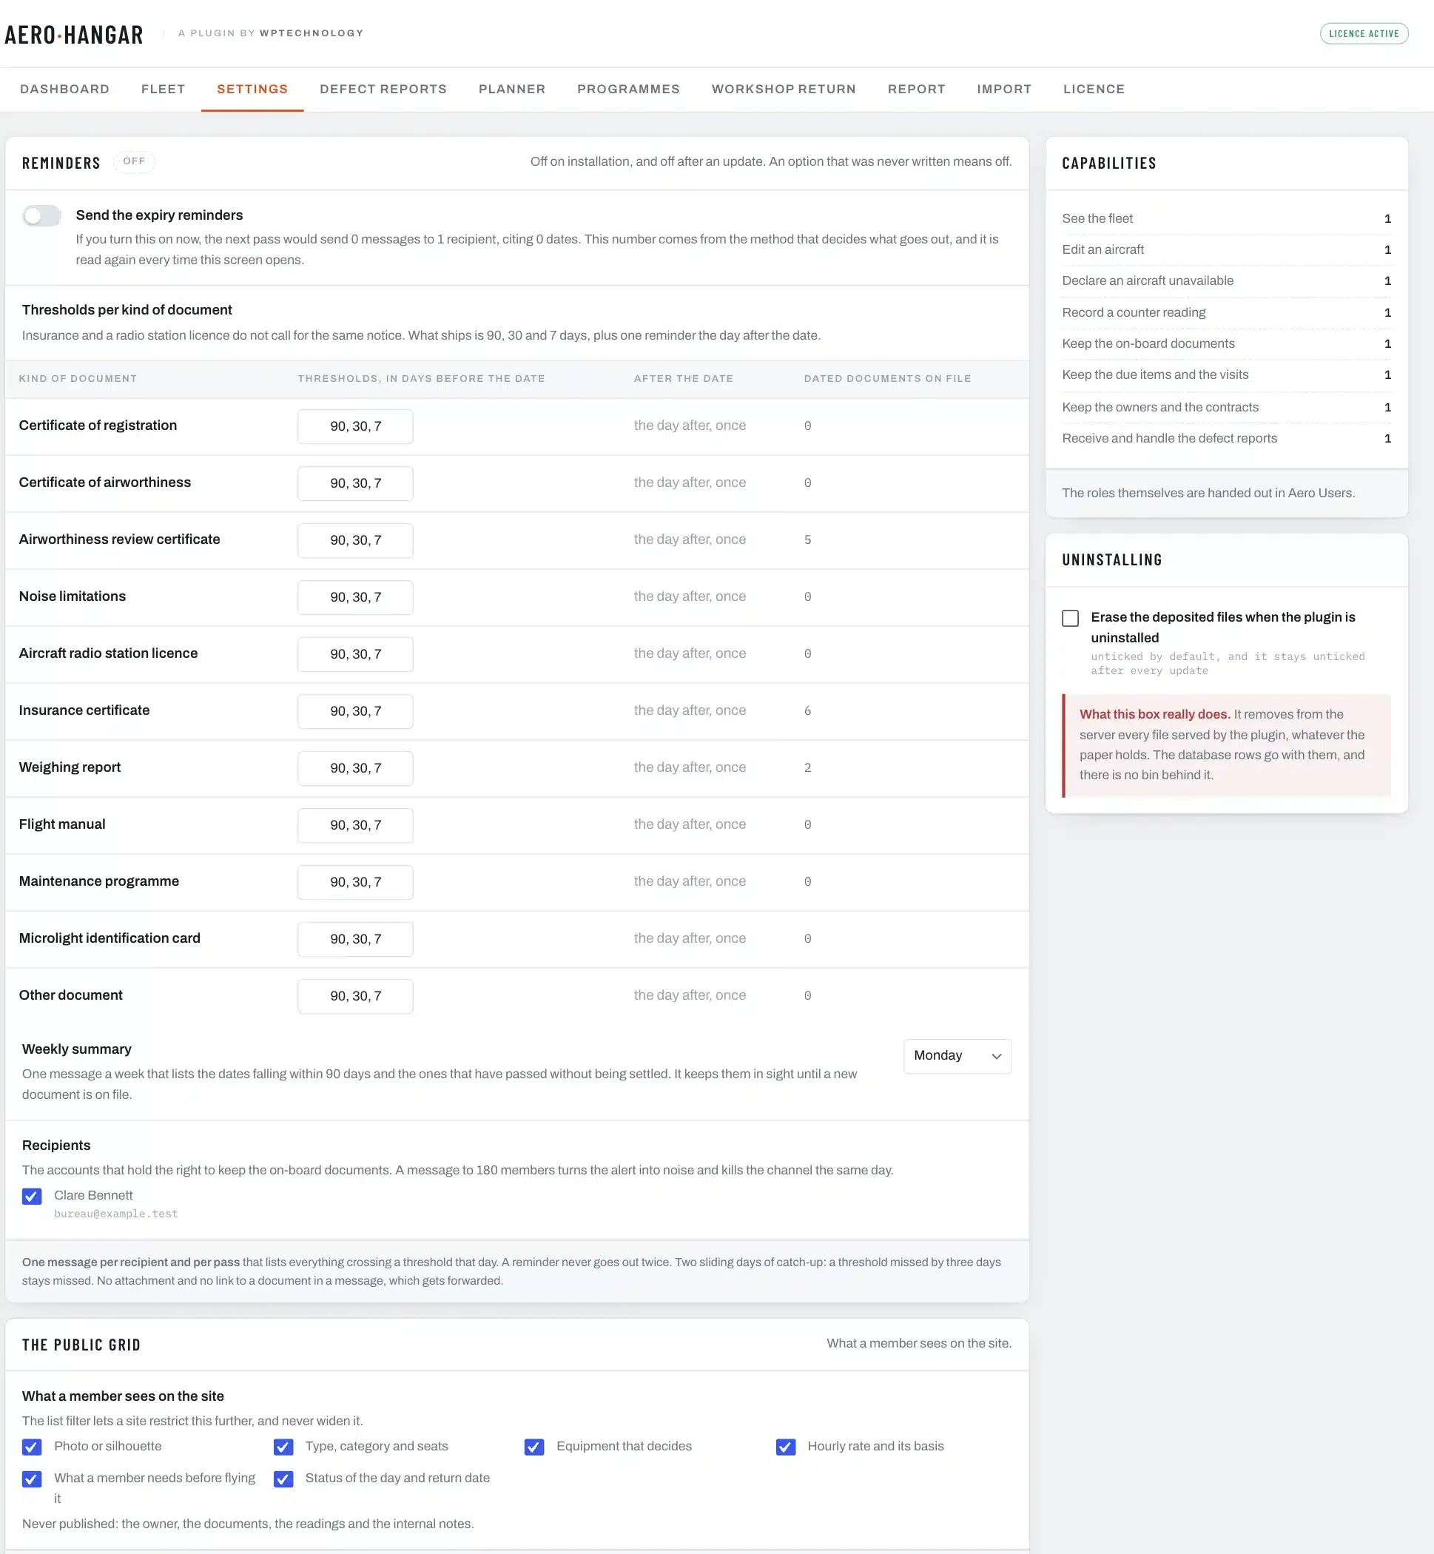Uncheck Equipment that decides
Viewport: 1434px width, 1554px height.
(x=534, y=1447)
